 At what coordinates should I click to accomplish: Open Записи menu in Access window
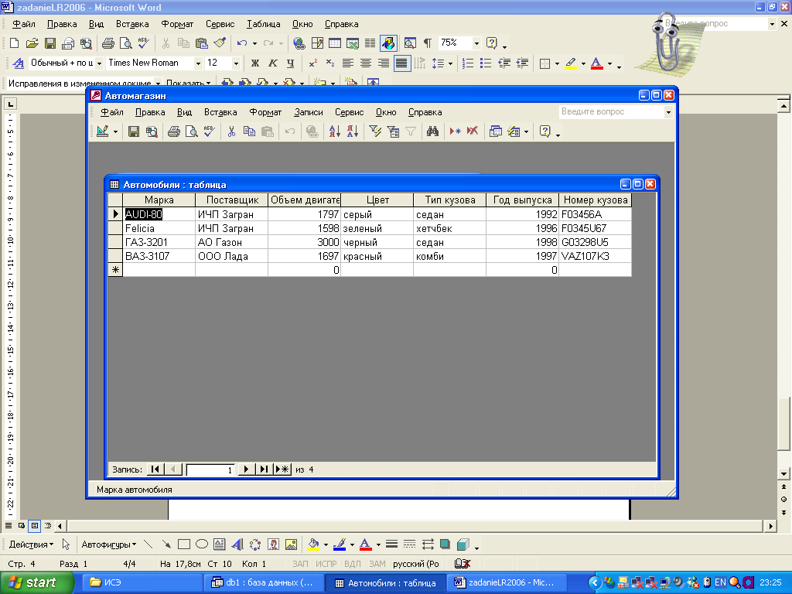(x=308, y=112)
